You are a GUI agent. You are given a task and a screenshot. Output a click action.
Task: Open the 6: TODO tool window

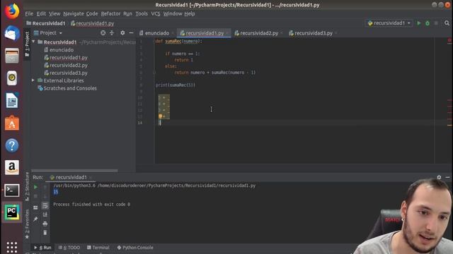pos(69,248)
